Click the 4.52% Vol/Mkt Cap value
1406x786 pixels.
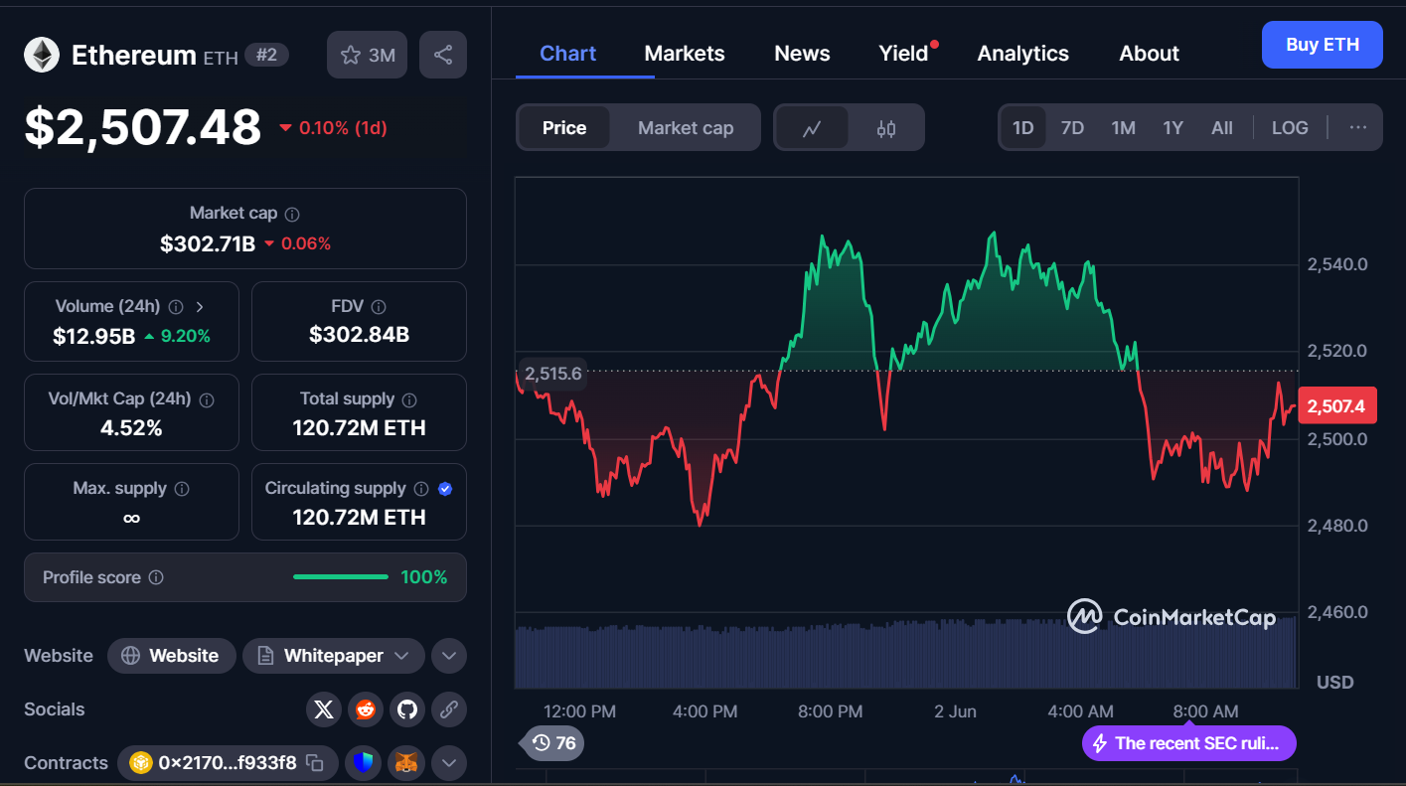tap(131, 428)
